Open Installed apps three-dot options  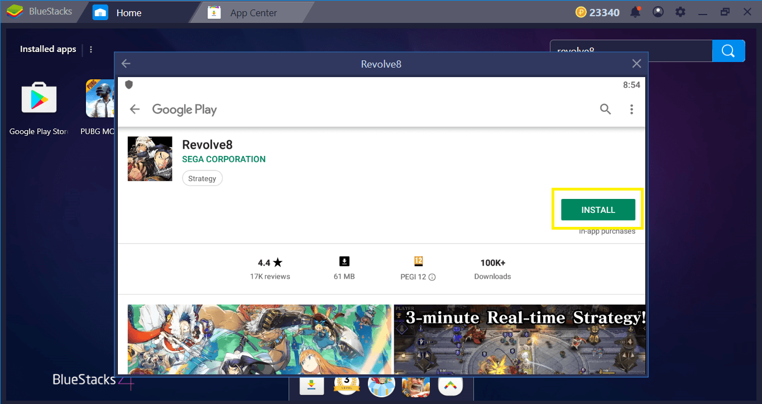click(91, 49)
